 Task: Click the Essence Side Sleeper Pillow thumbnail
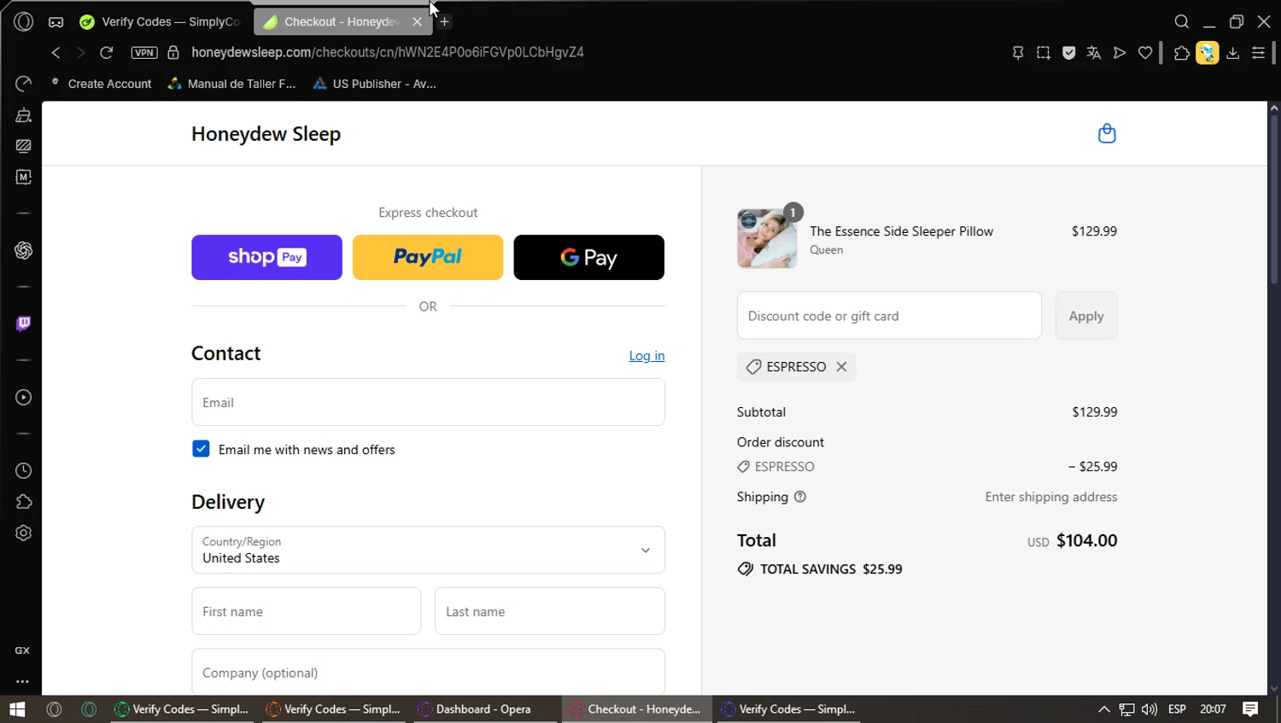pyautogui.click(x=767, y=238)
